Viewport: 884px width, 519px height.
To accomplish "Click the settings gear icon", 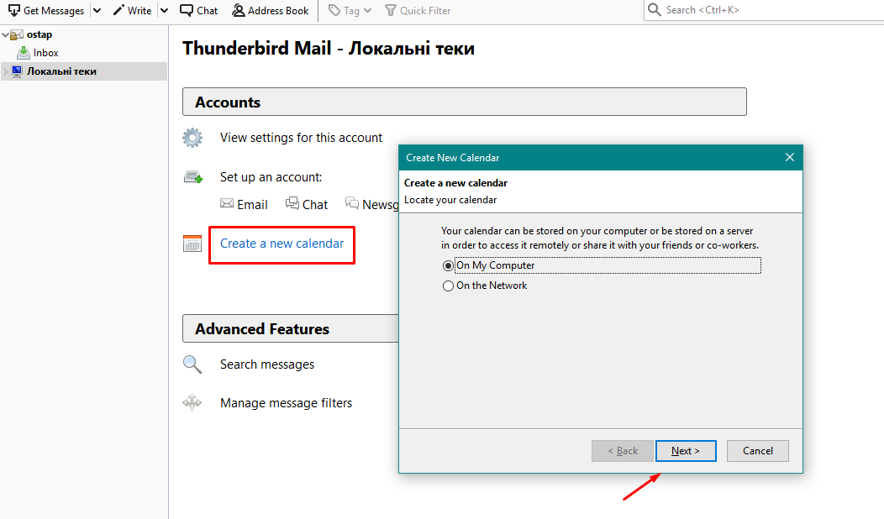I will [192, 138].
